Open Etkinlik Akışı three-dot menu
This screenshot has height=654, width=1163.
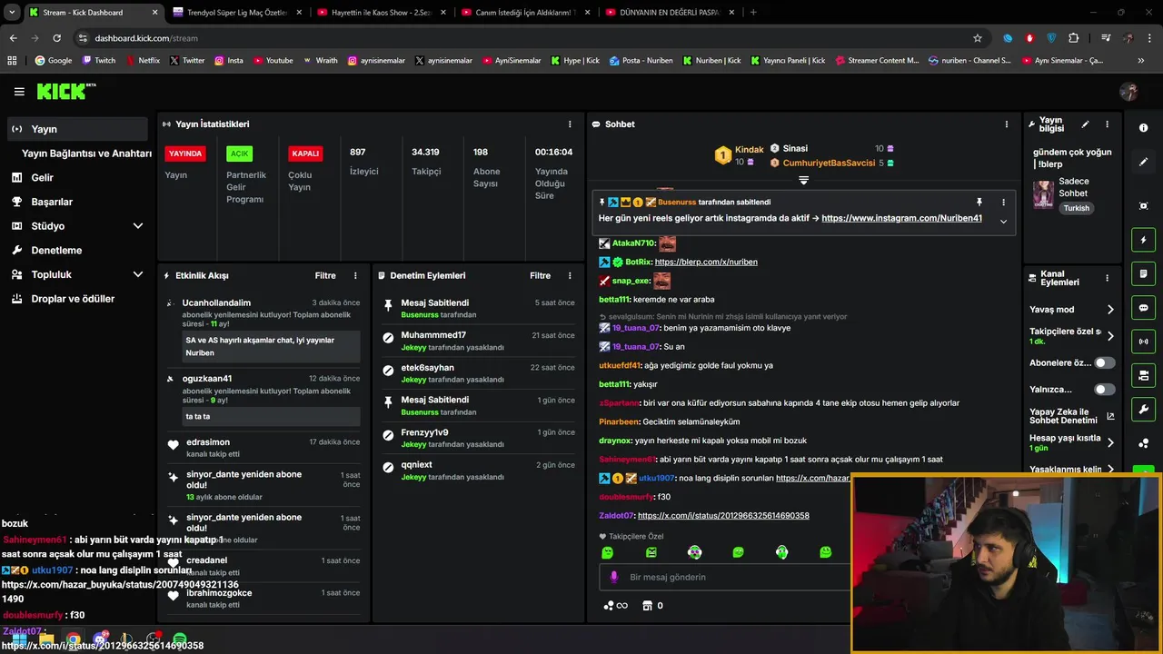pos(355,275)
